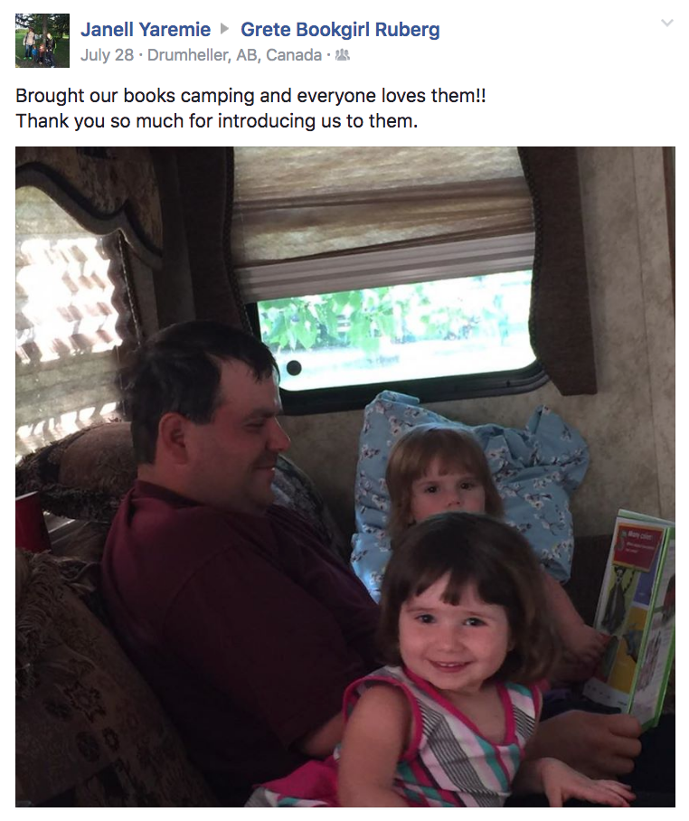Open the post options chevron menu
The image size is (689, 821).
click(666, 23)
